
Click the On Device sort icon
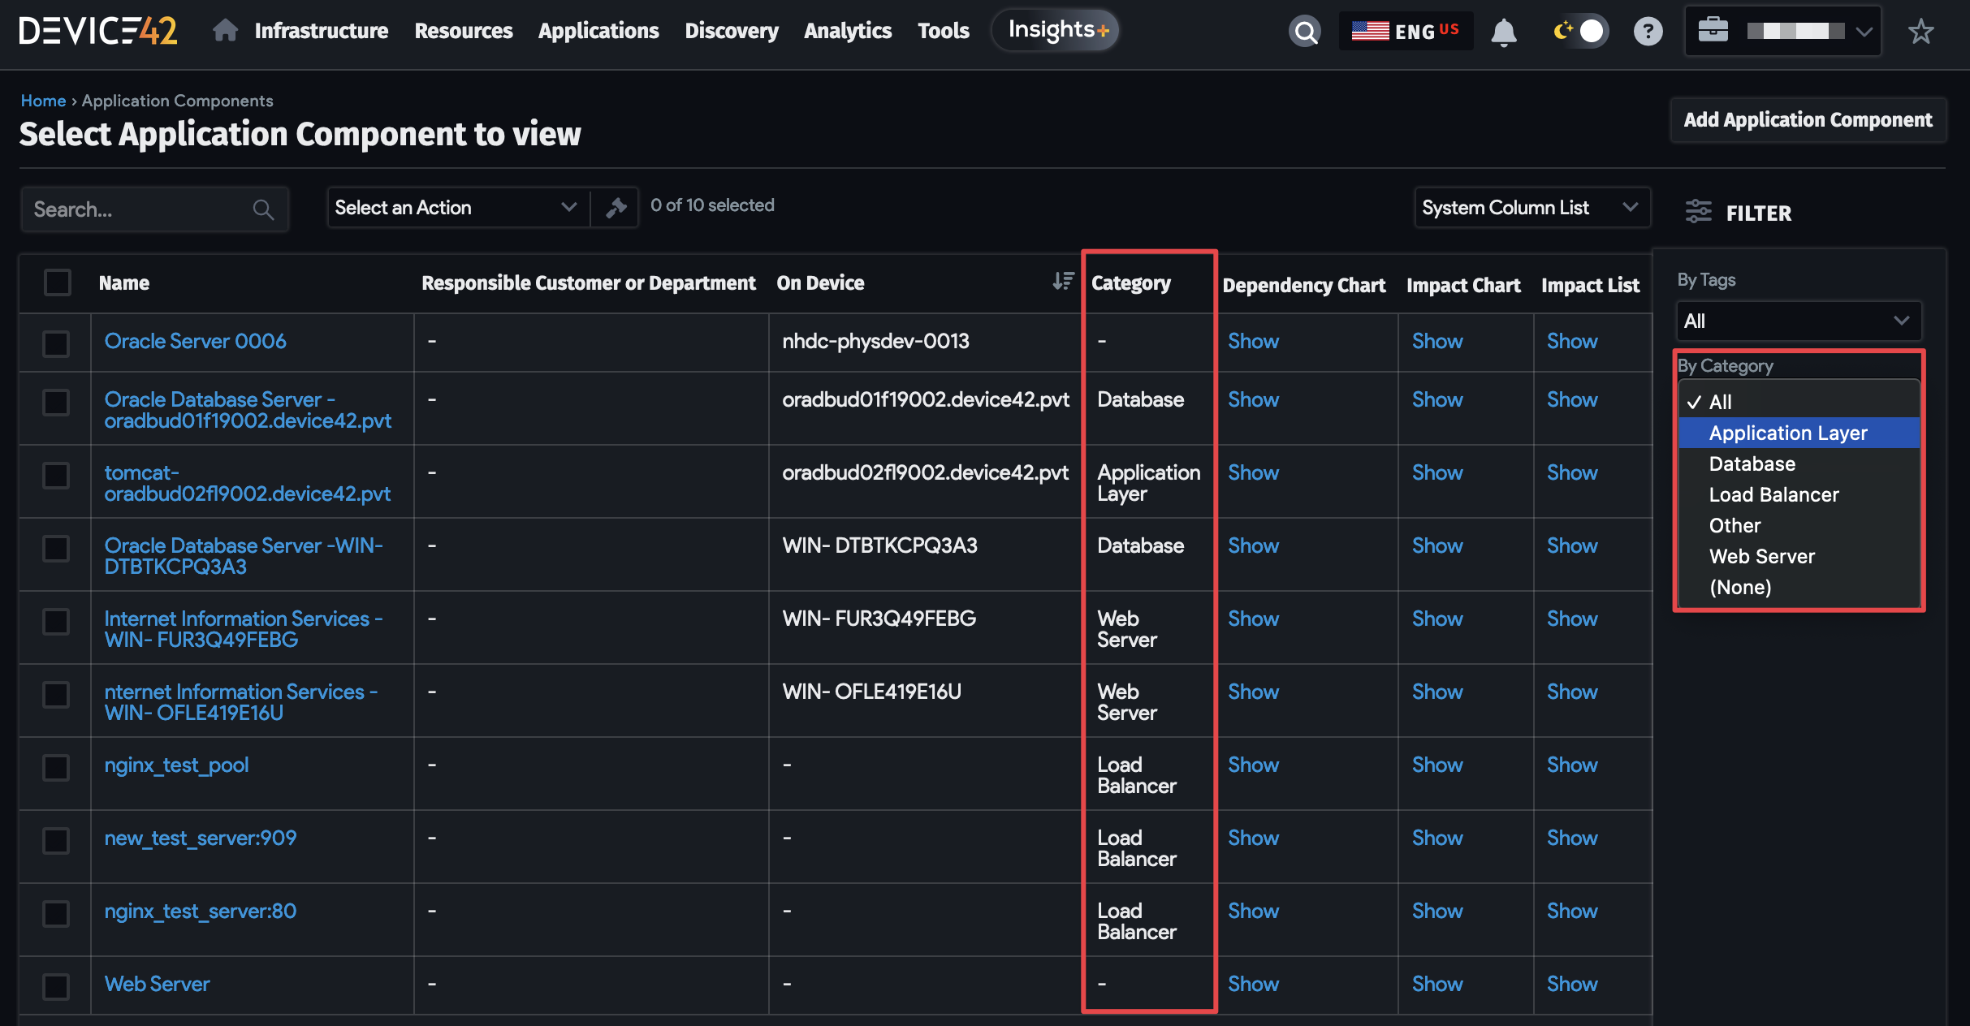(x=1062, y=282)
